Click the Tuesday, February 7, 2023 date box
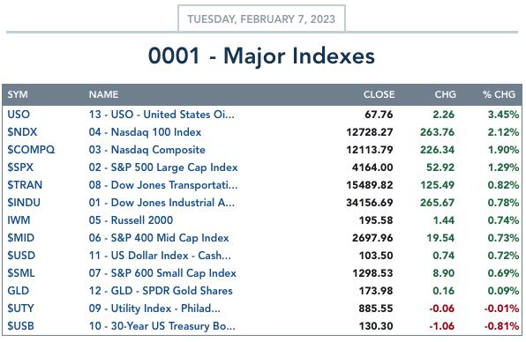 pyautogui.click(x=261, y=19)
